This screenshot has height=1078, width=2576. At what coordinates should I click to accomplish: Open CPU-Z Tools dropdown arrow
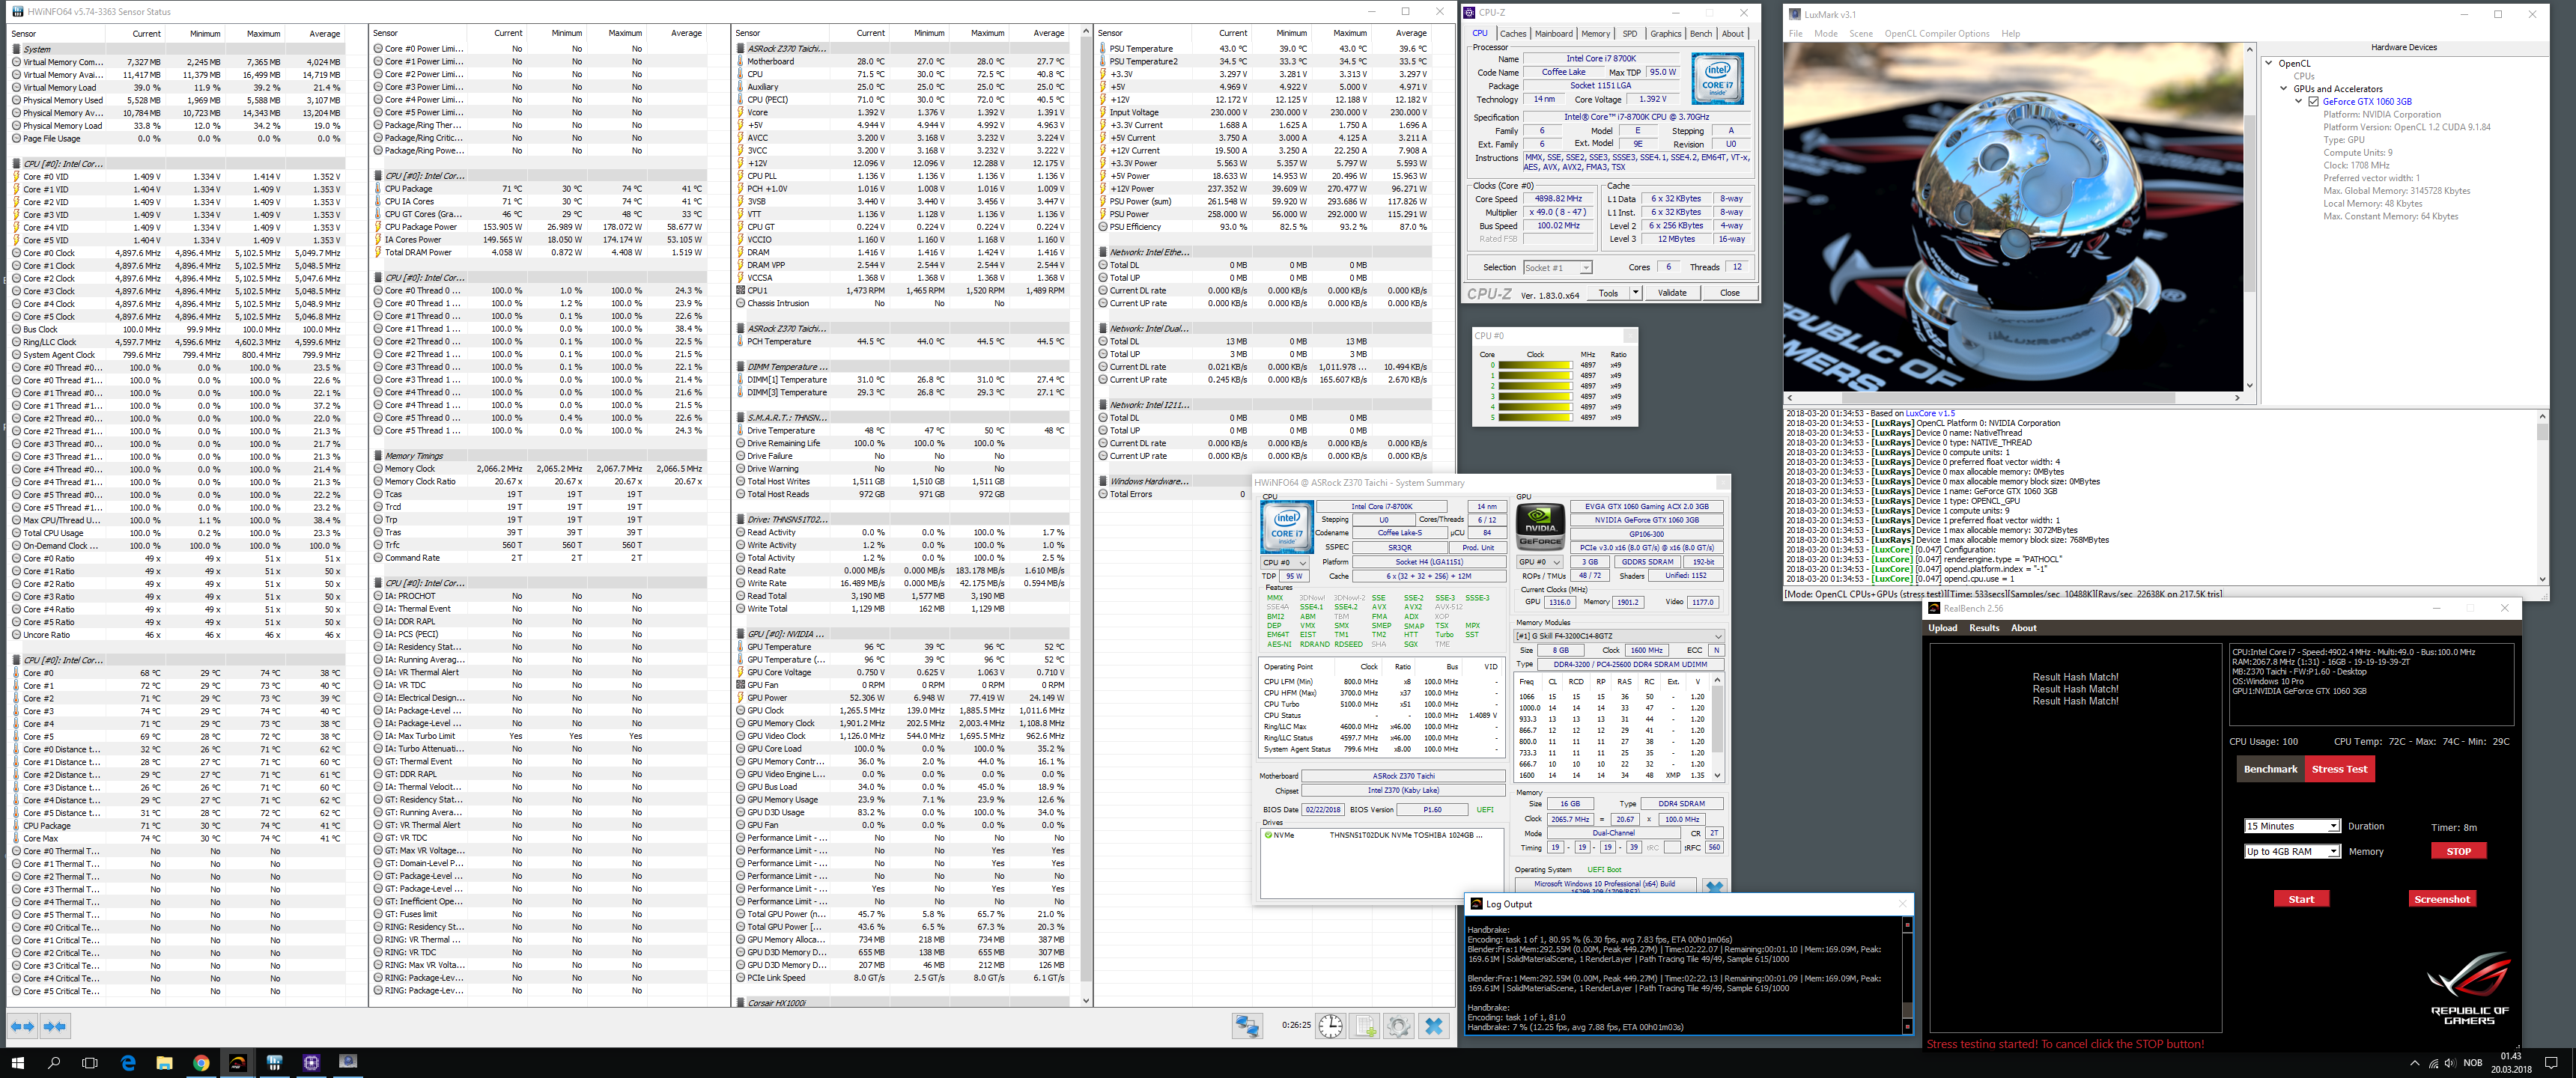coord(1635,293)
